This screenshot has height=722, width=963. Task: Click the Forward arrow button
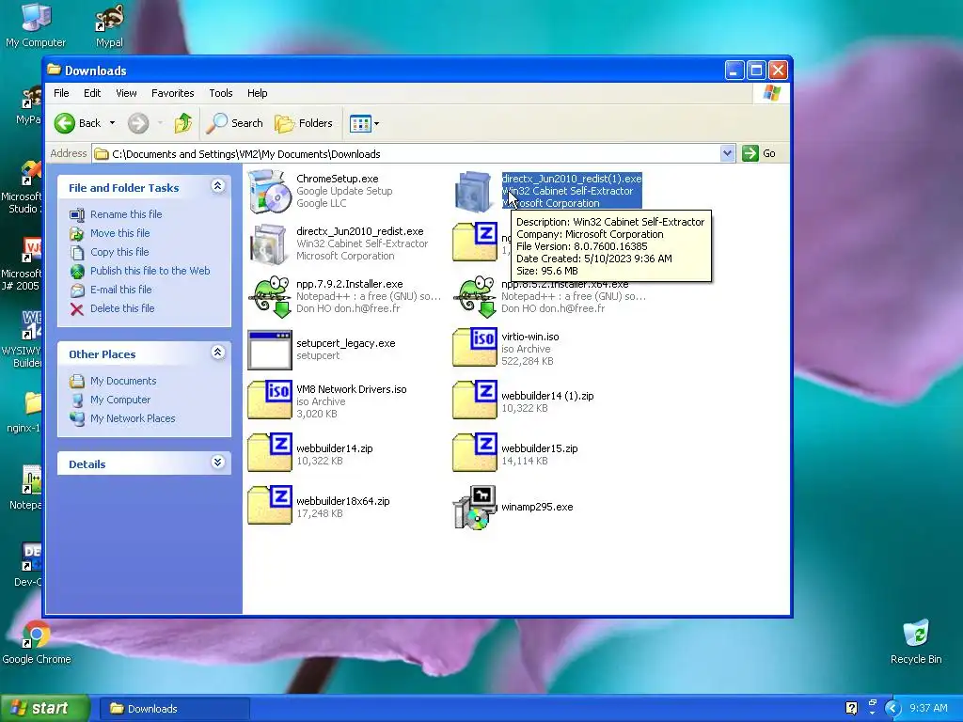click(138, 123)
